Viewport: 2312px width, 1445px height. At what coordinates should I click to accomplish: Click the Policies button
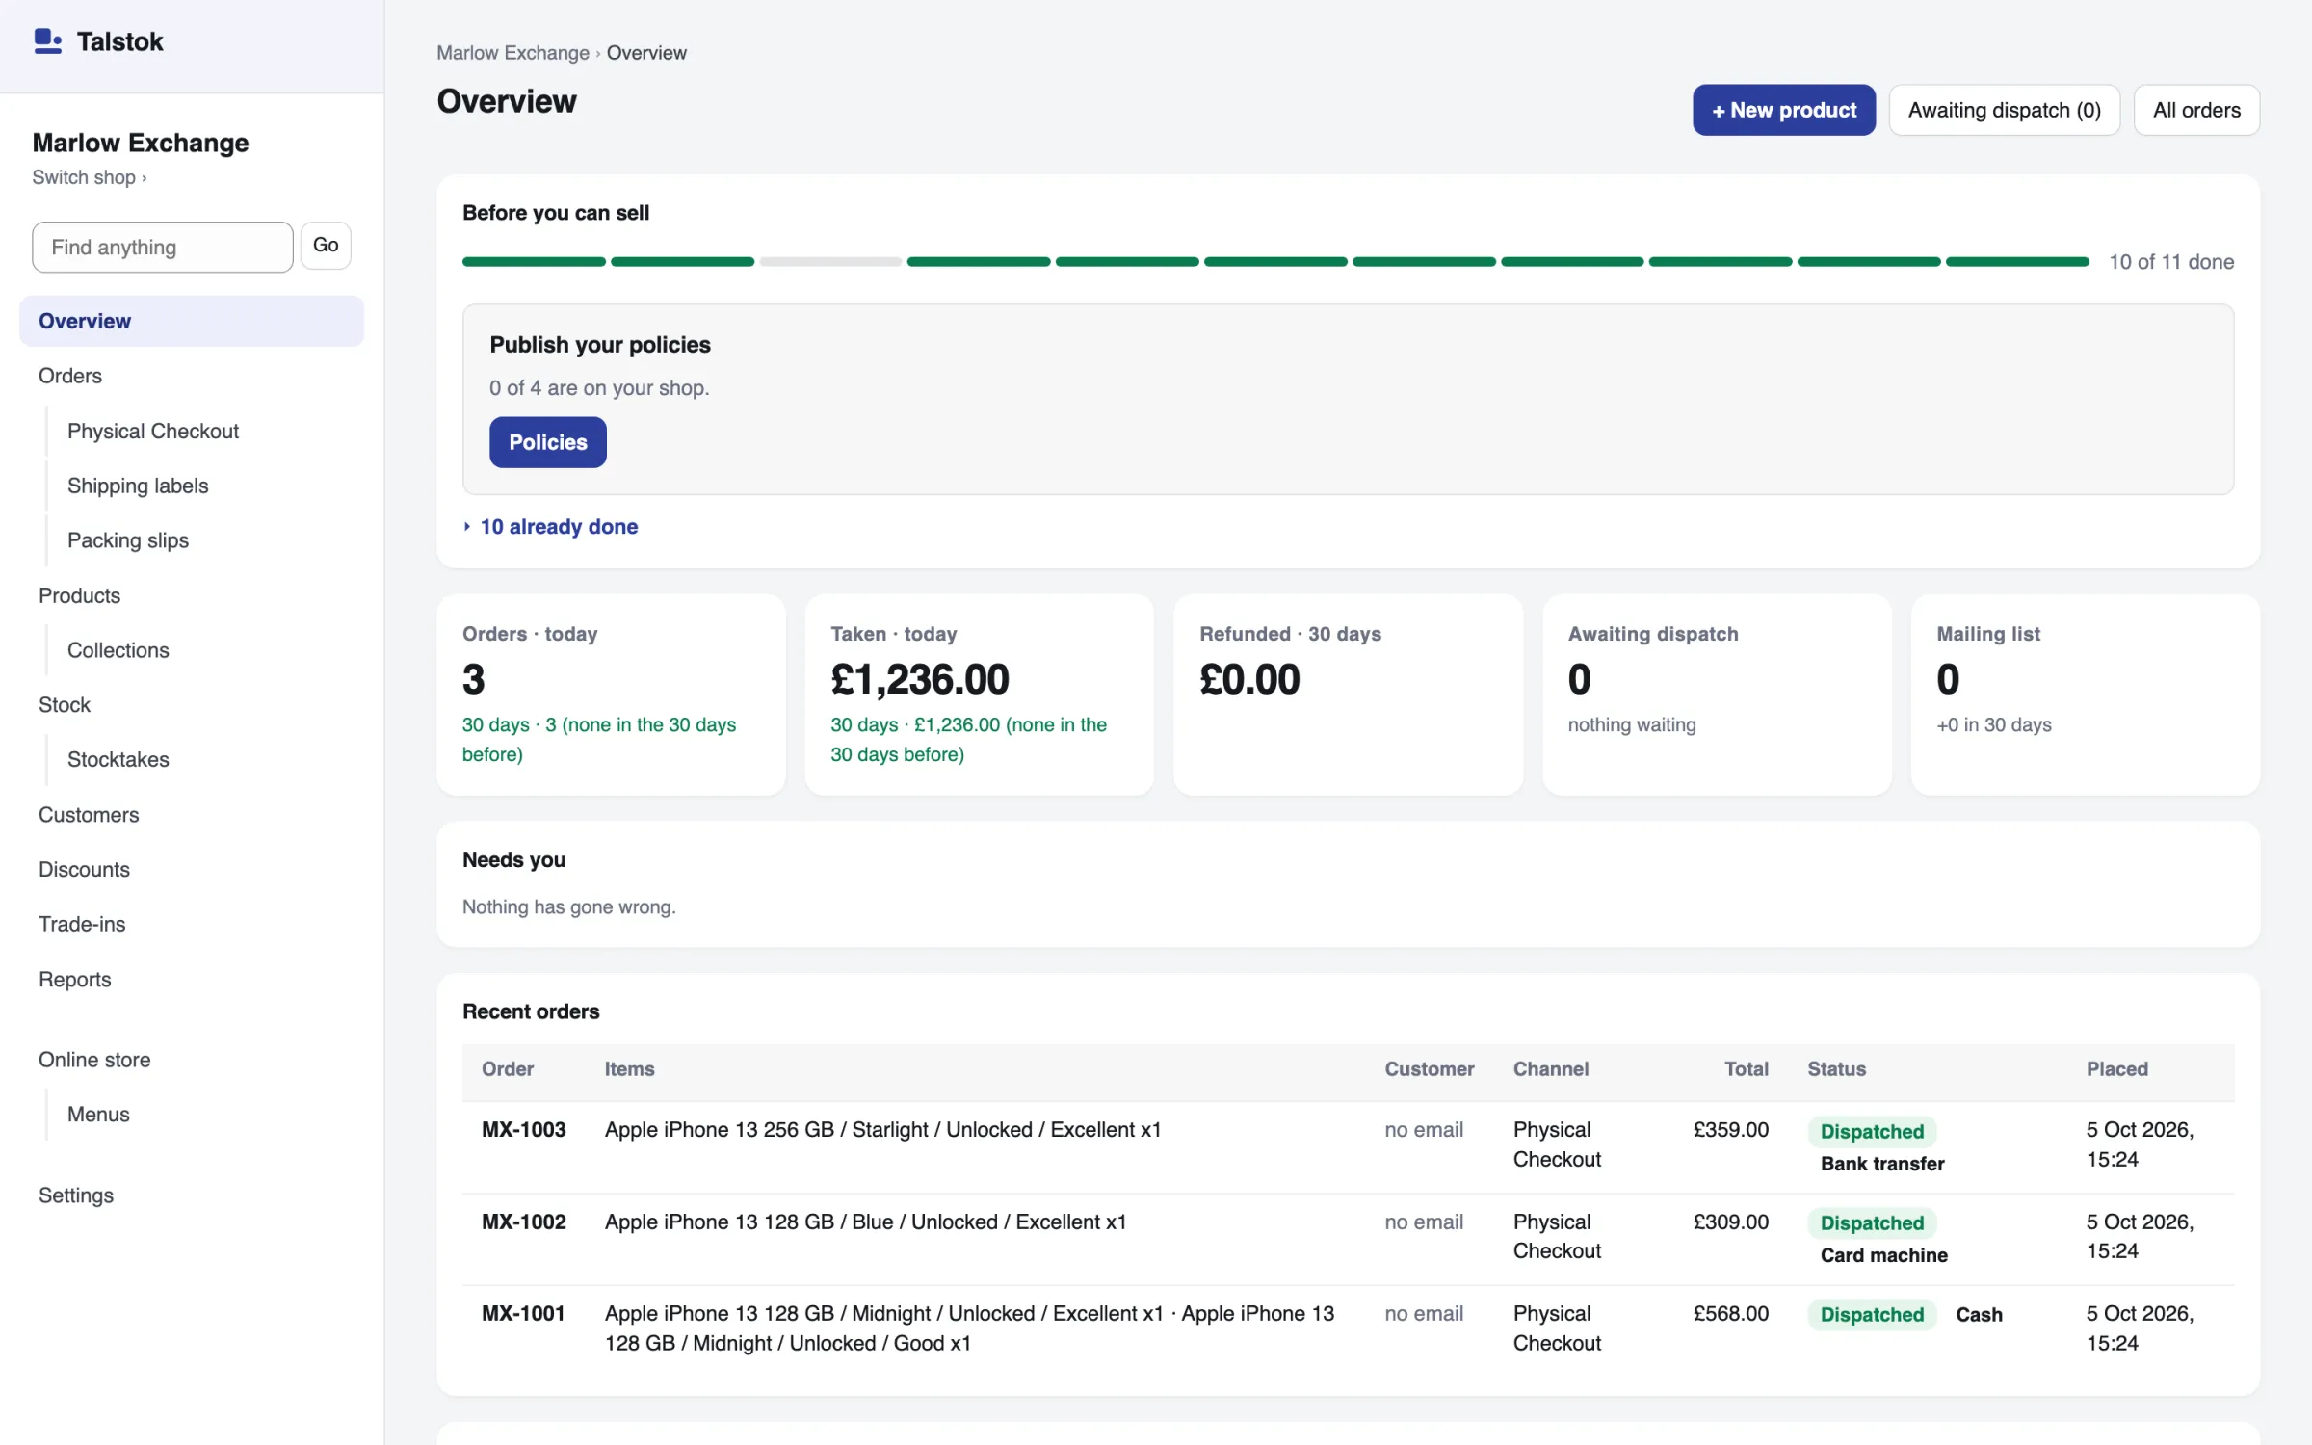click(548, 442)
